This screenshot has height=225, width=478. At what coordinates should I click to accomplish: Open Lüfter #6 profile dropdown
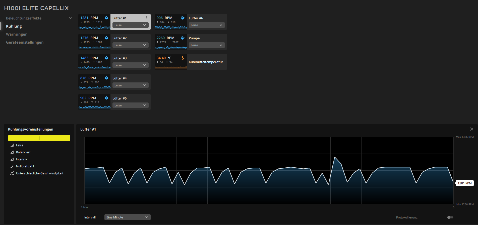click(x=207, y=25)
